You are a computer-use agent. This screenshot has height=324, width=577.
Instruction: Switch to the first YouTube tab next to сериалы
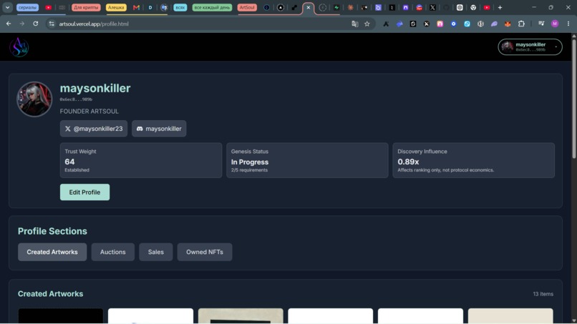pyautogui.click(x=48, y=7)
